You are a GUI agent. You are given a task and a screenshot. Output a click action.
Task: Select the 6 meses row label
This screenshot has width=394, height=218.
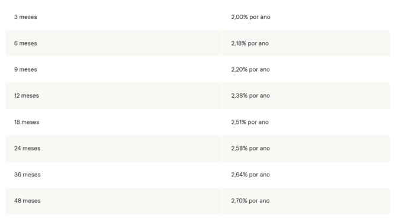pos(26,43)
